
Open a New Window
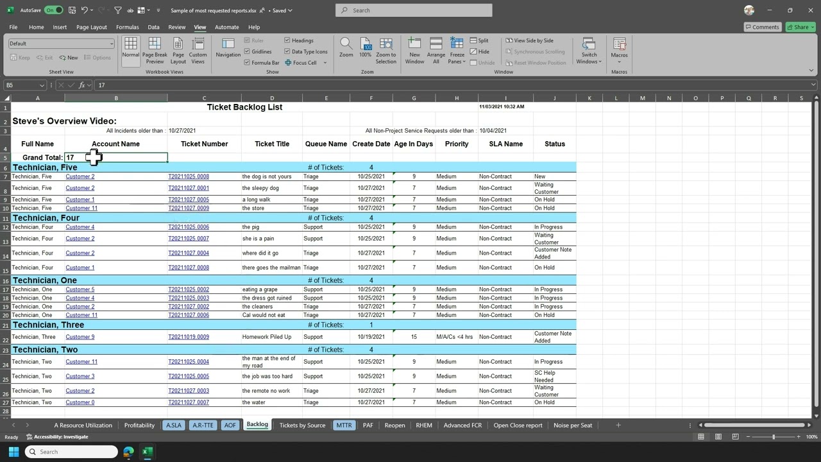click(414, 50)
